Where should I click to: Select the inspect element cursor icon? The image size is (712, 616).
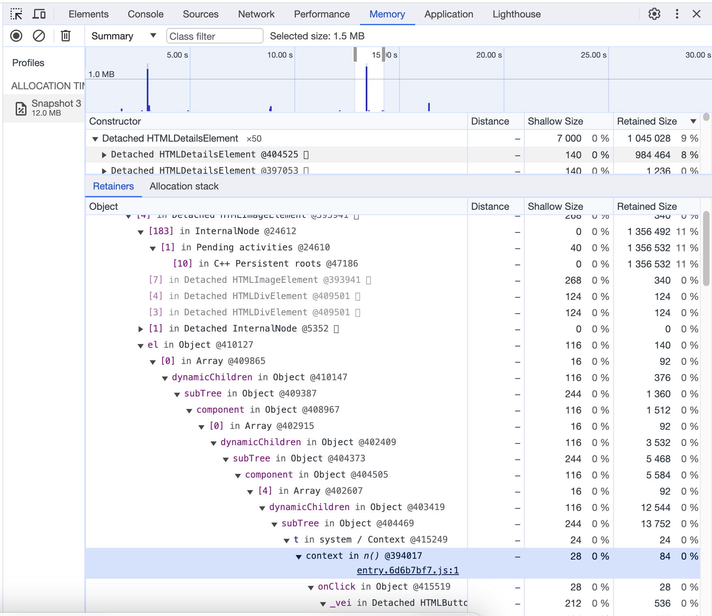click(16, 14)
